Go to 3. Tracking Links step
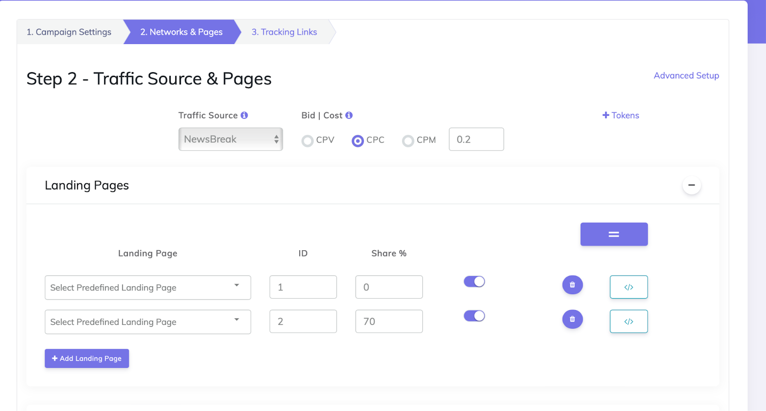The height and width of the screenshot is (411, 766). (x=284, y=32)
